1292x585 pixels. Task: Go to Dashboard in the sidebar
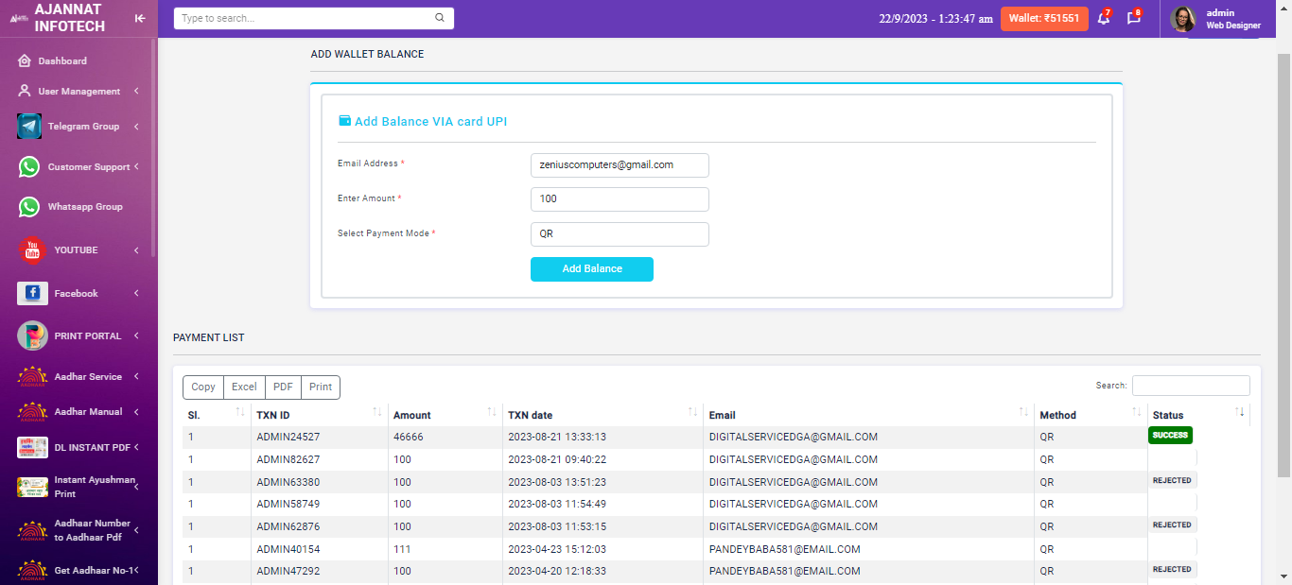[x=62, y=61]
